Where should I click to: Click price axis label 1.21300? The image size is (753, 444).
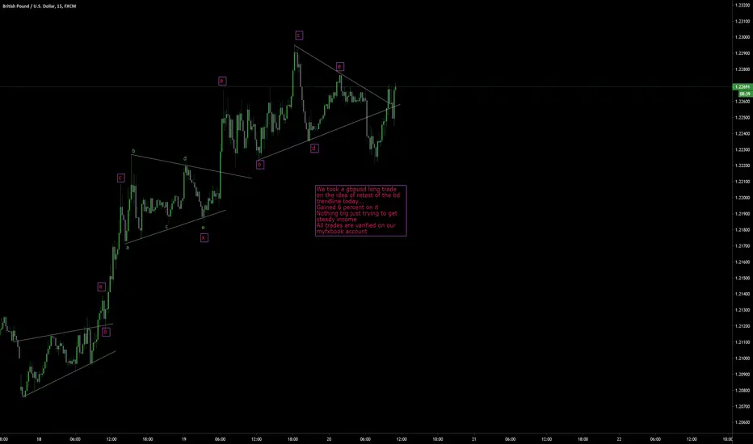tap(742, 310)
